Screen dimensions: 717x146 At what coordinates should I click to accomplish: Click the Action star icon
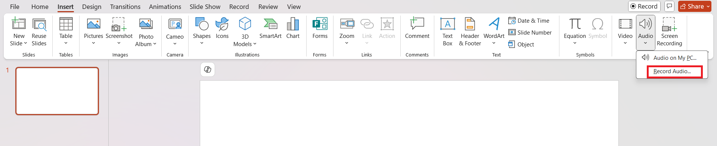point(387,24)
